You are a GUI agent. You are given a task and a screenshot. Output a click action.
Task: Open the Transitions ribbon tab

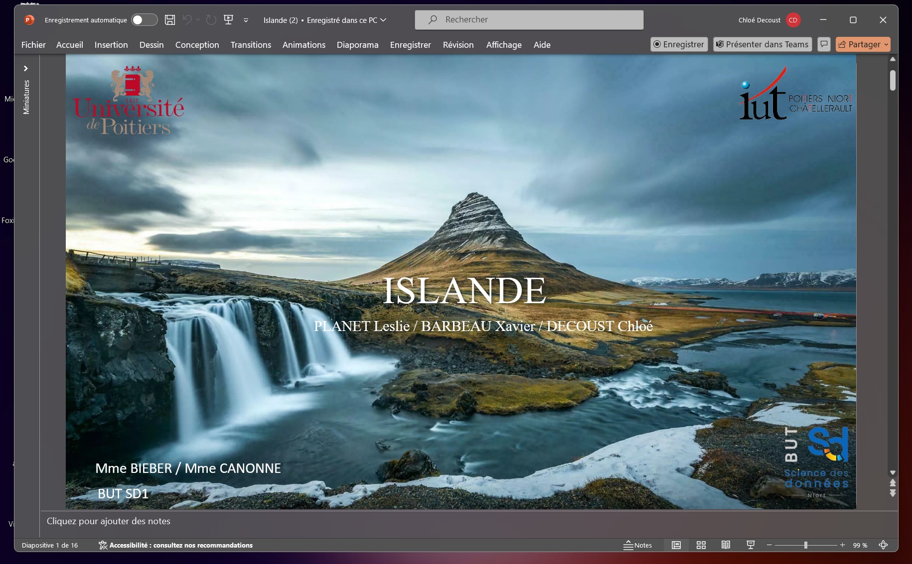pyautogui.click(x=251, y=45)
